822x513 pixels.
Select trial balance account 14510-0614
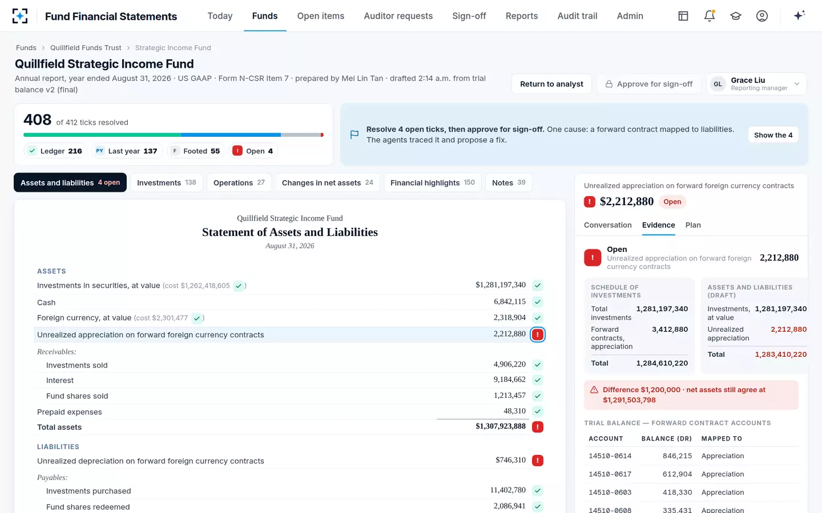(610, 456)
